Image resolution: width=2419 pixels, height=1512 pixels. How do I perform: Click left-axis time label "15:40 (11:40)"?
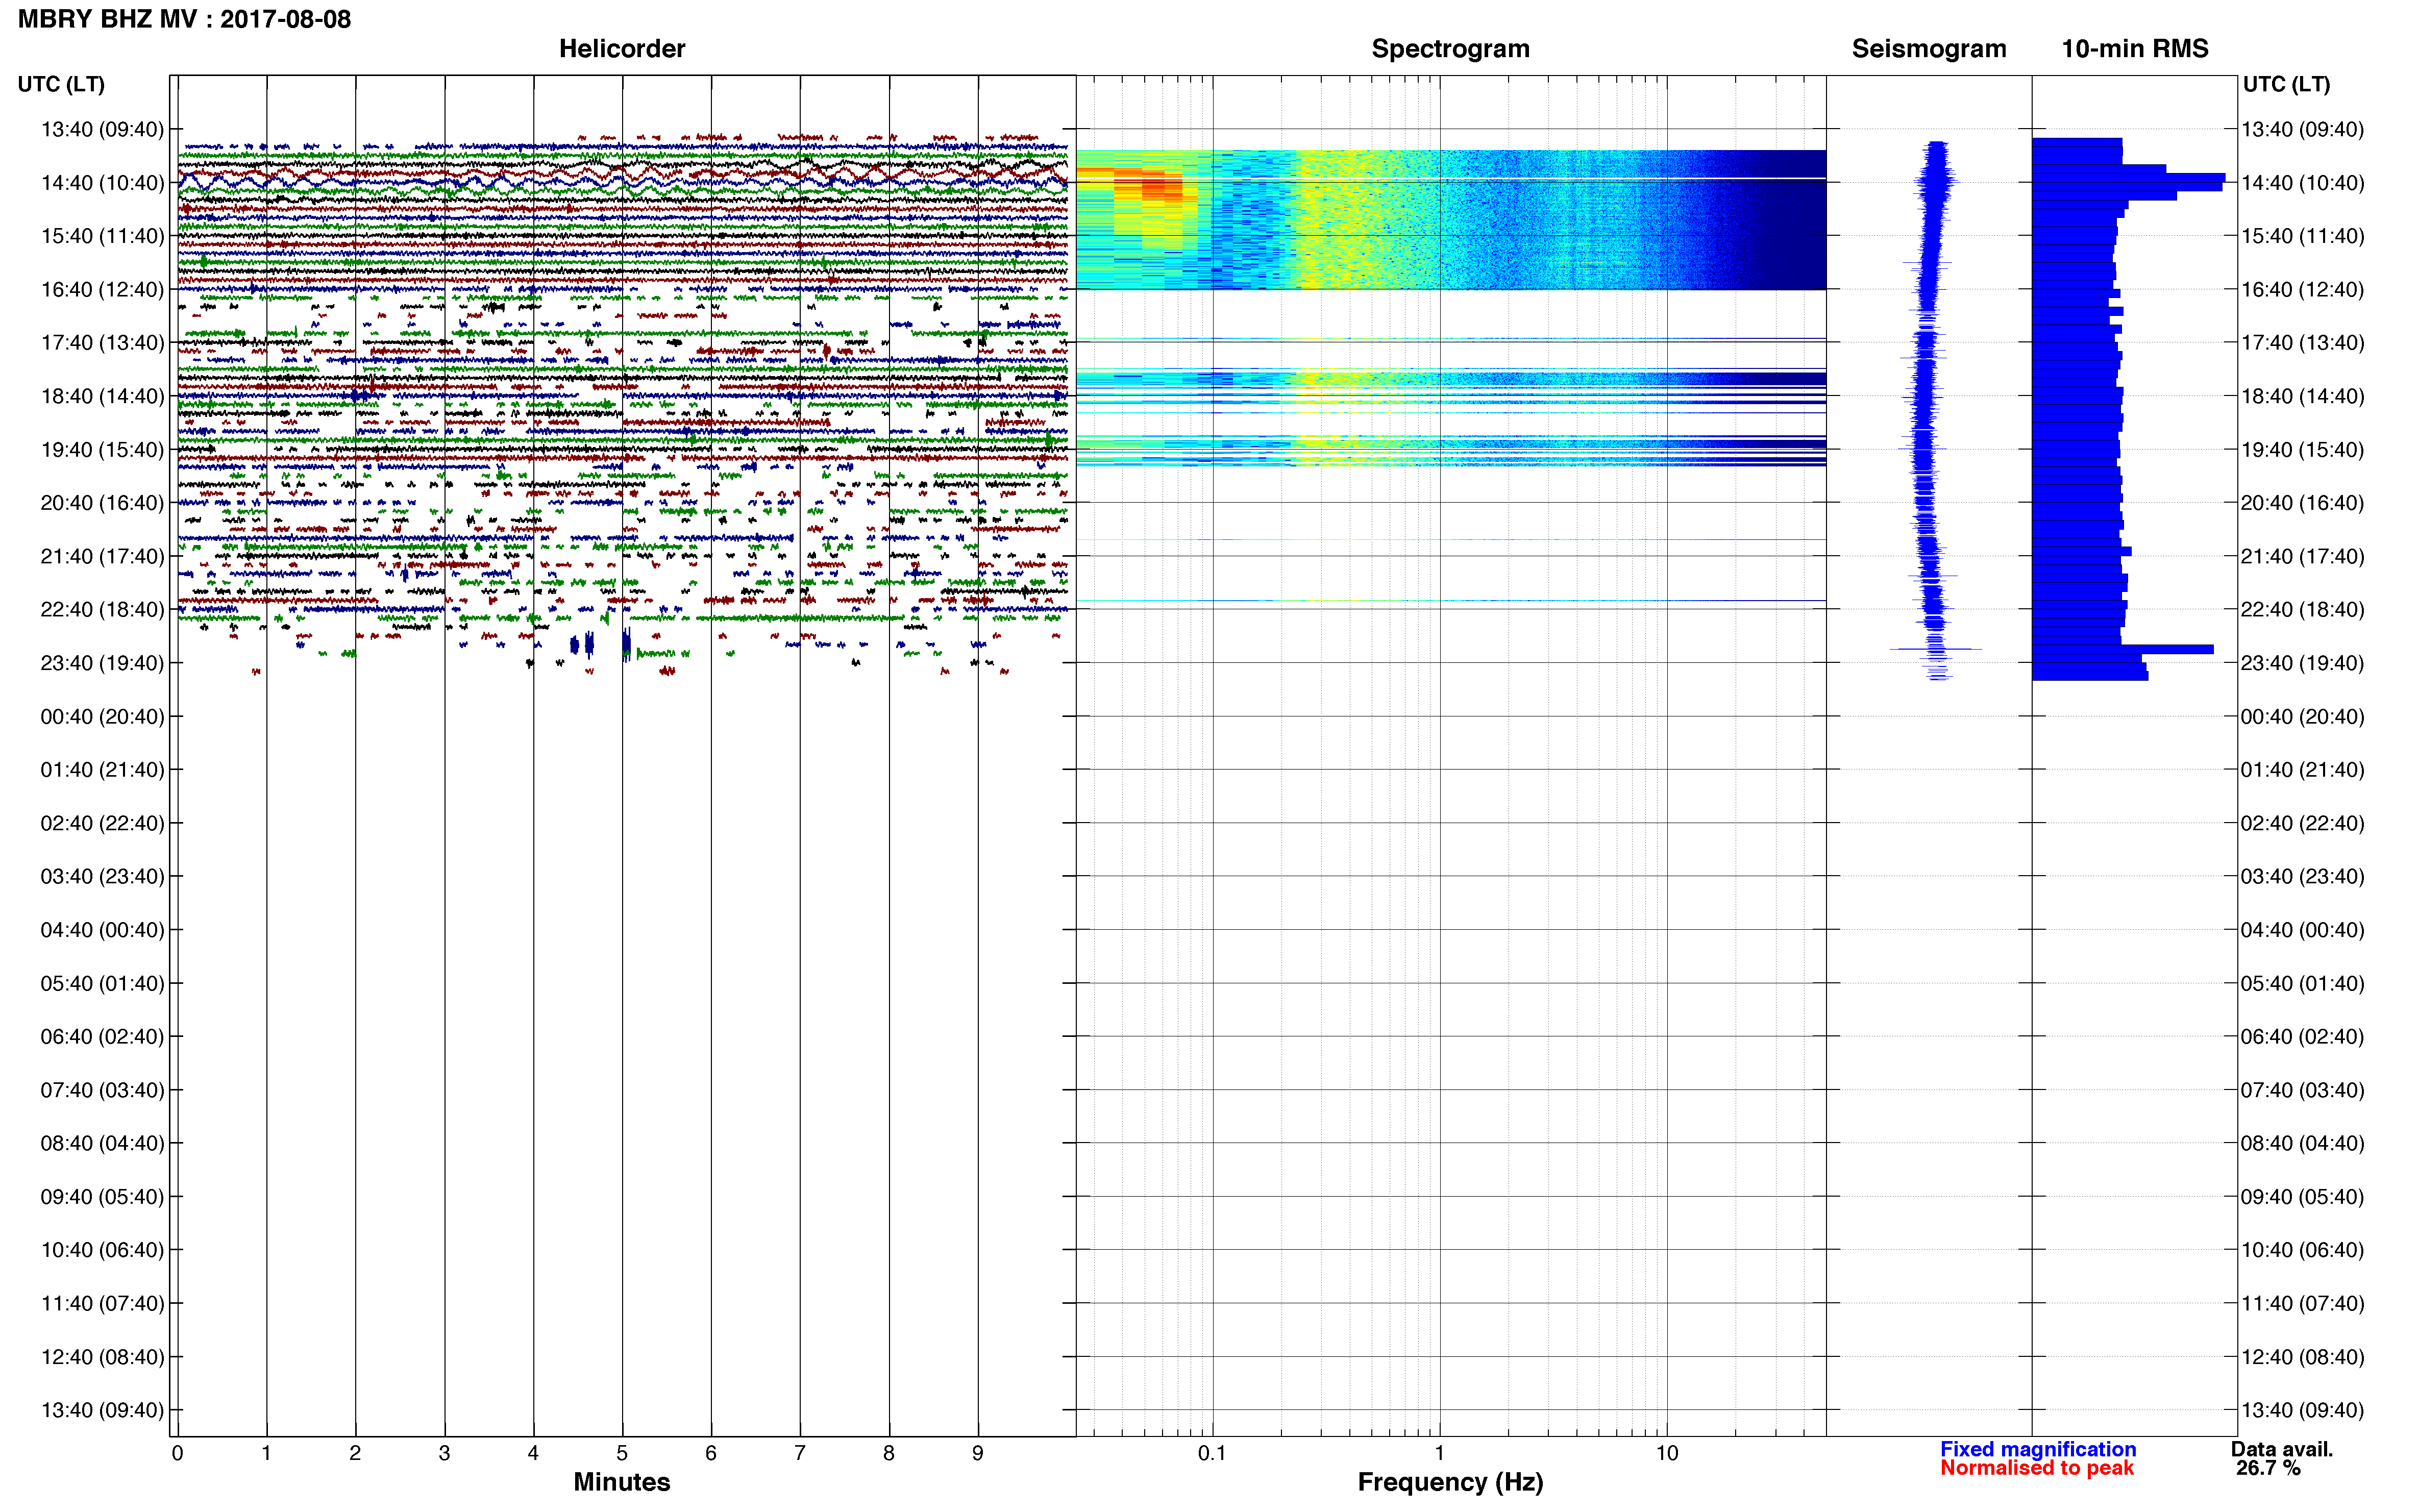pyautogui.click(x=102, y=236)
